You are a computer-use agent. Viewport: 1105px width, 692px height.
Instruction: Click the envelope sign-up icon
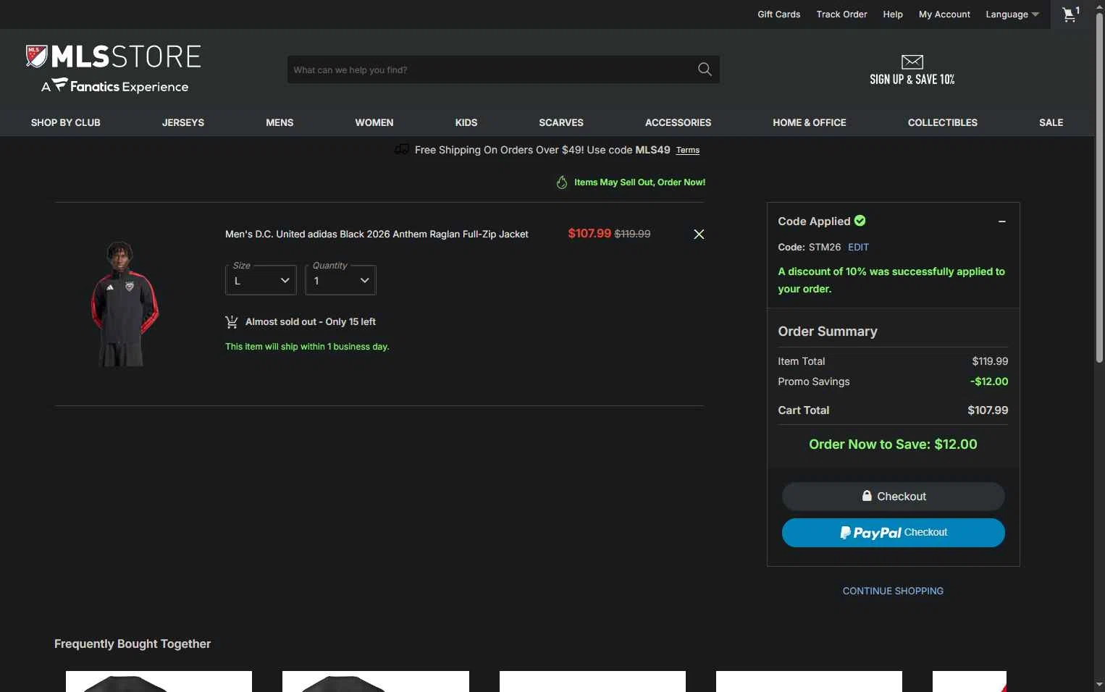[x=912, y=62]
